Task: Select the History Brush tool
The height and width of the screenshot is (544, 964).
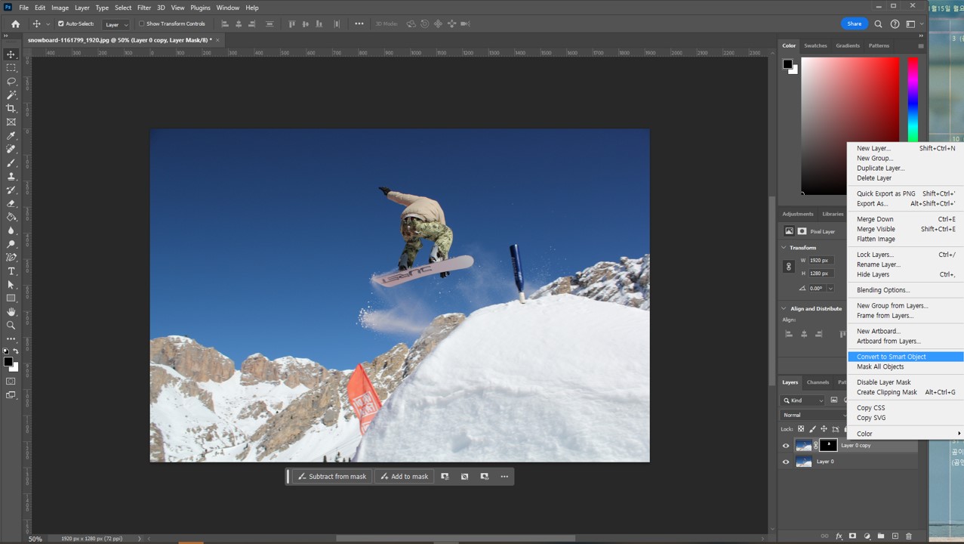Action: 11,190
